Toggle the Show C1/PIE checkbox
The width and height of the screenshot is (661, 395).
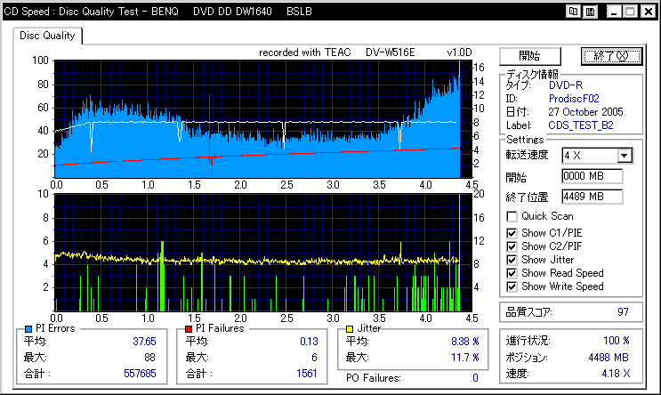tap(512, 233)
